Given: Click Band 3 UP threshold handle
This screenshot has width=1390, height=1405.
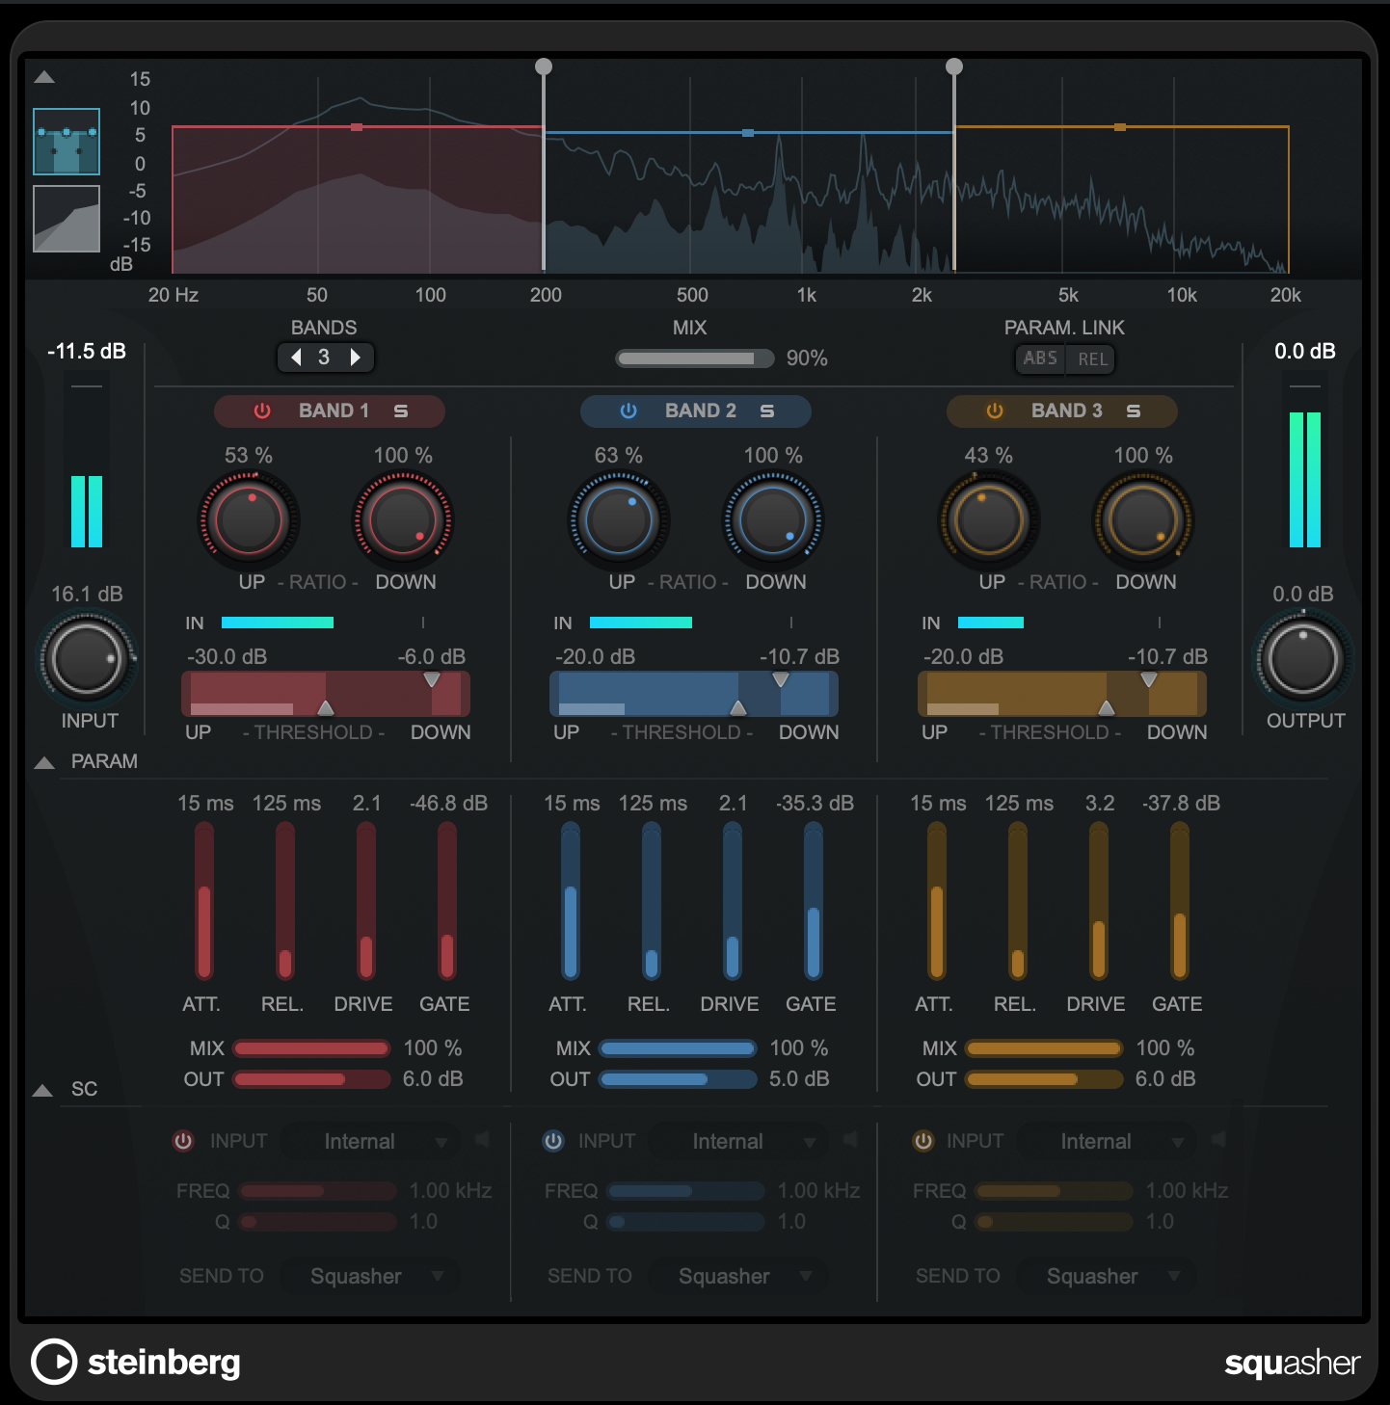Looking at the screenshot, I should coord(1107,708).
